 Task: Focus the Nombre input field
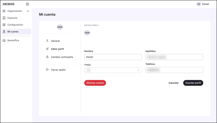click(x=113, y=57)
